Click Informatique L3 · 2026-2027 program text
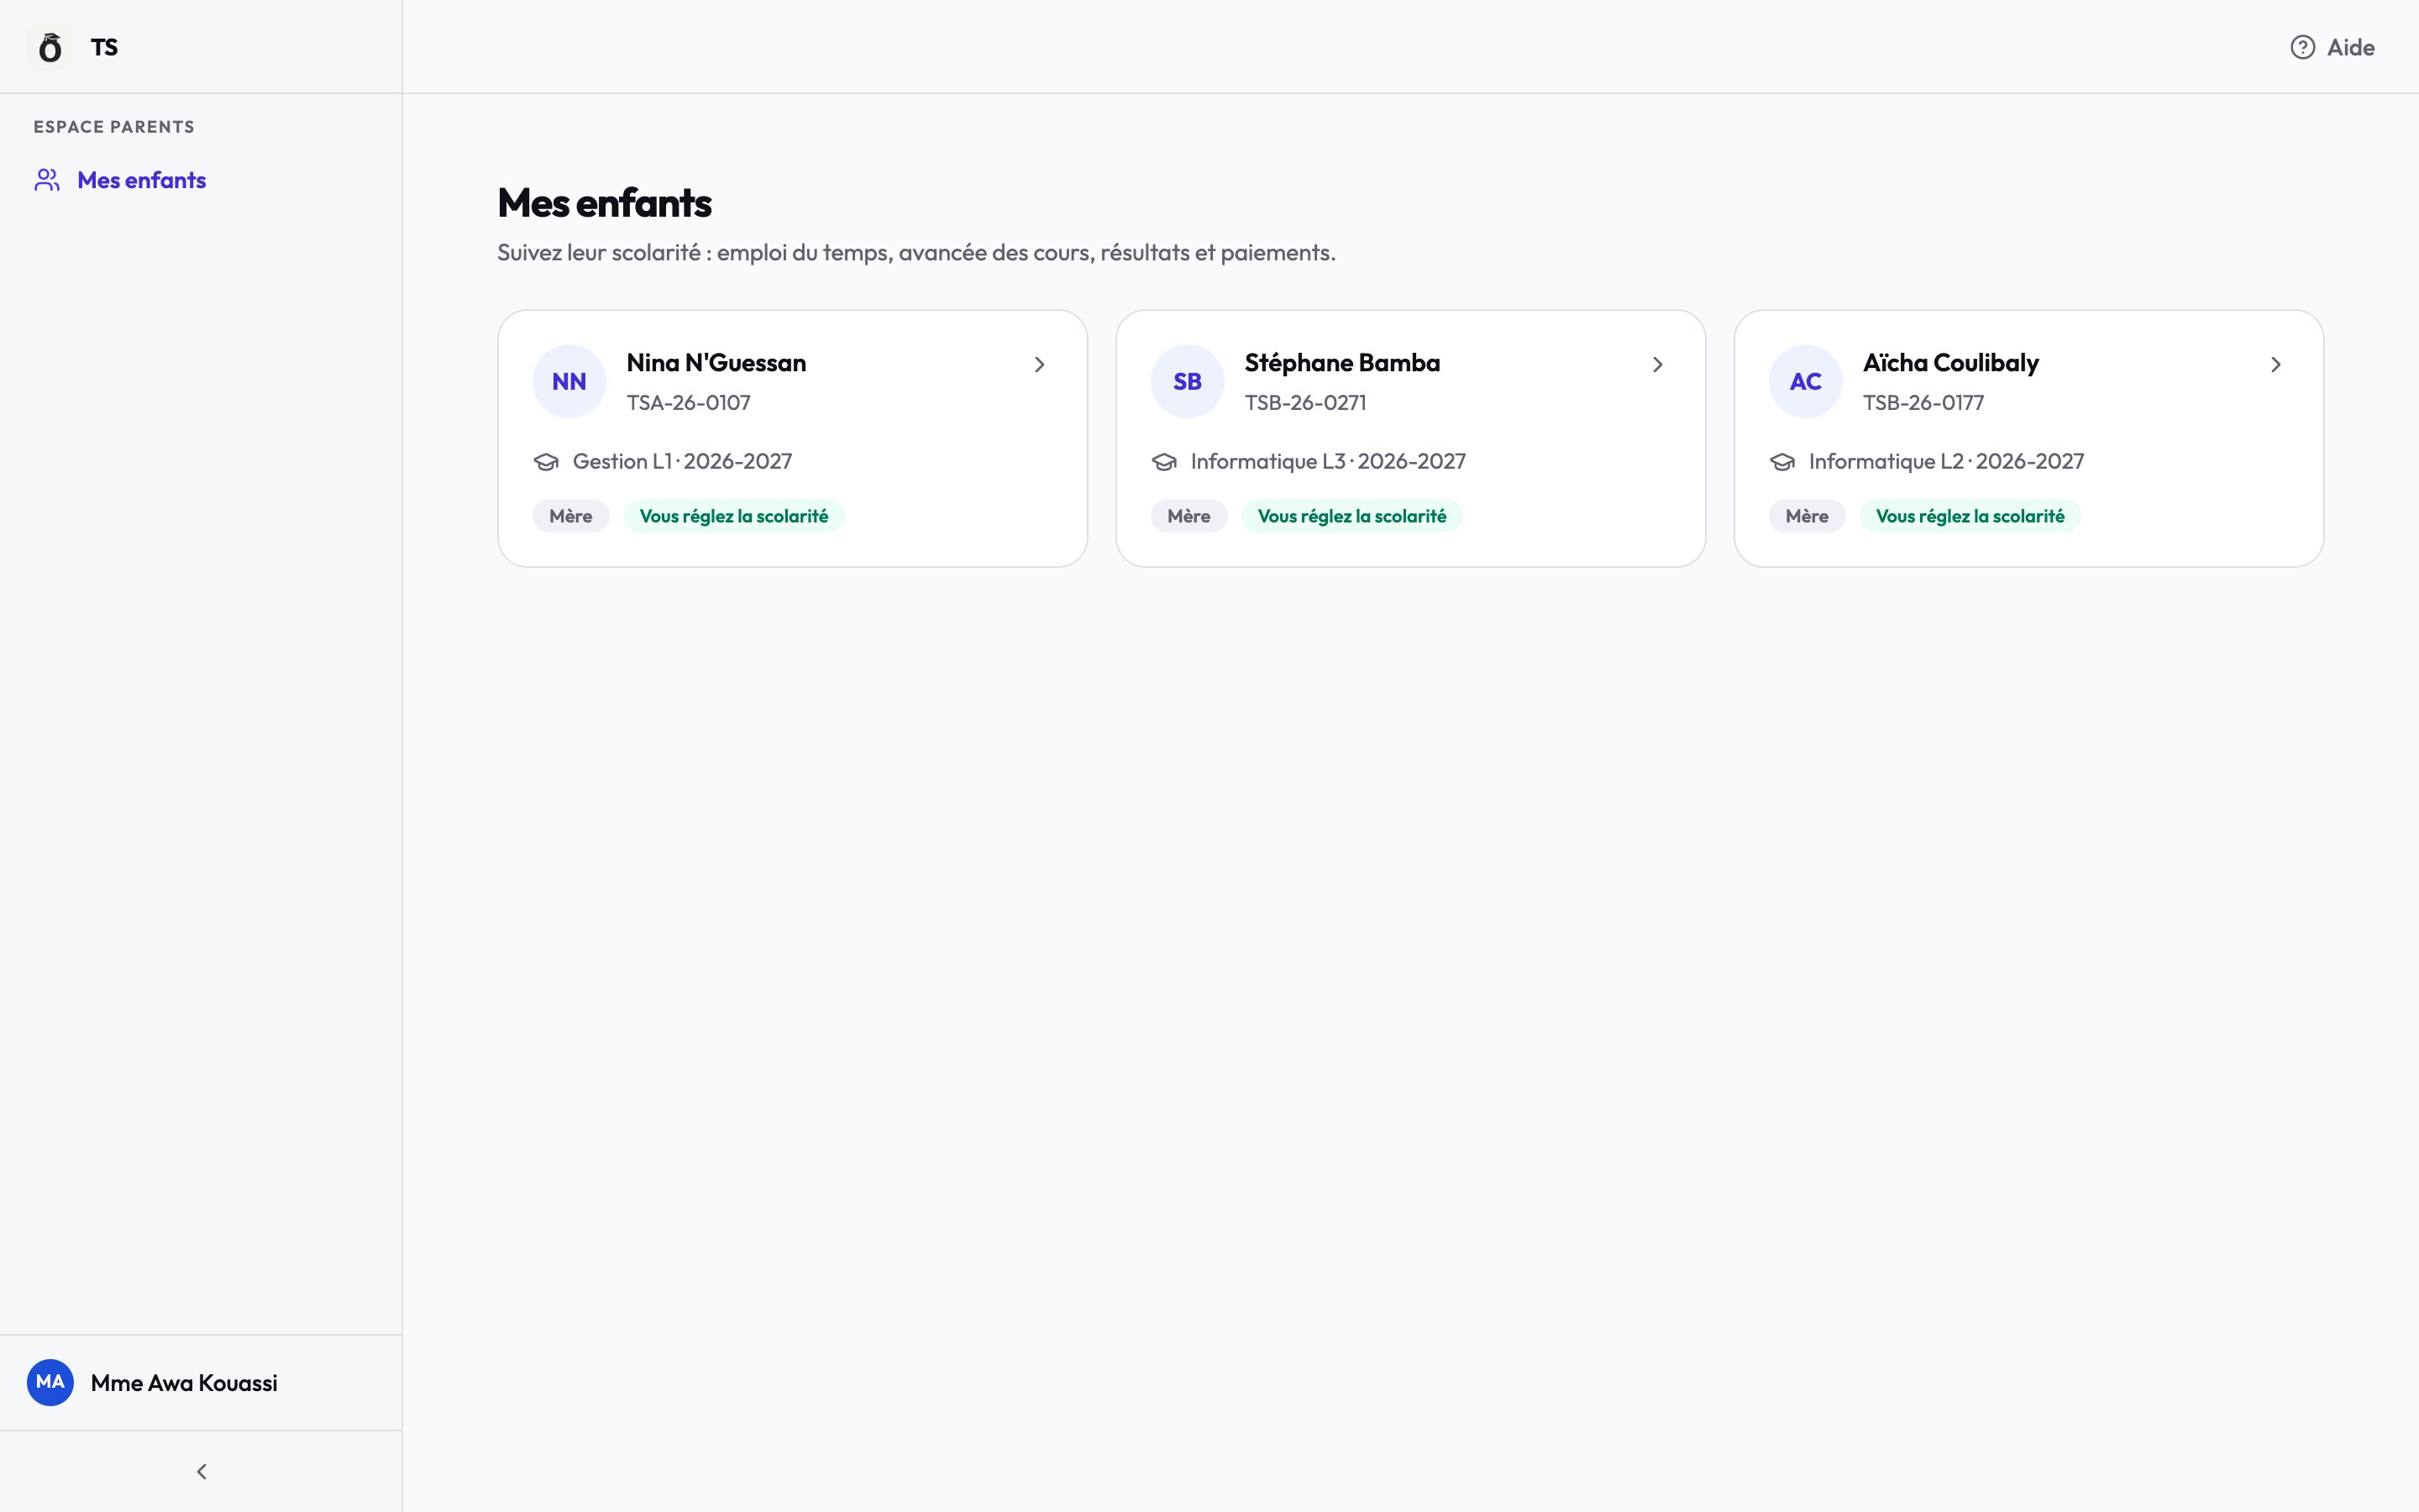This screenshot has width=2419, height=1512. [1327, 461]
